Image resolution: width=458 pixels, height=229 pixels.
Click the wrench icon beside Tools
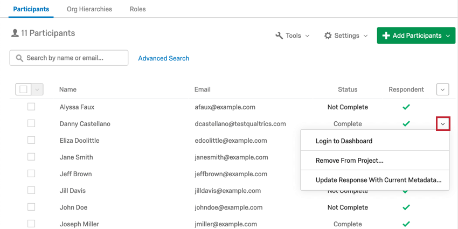point(279,36)
